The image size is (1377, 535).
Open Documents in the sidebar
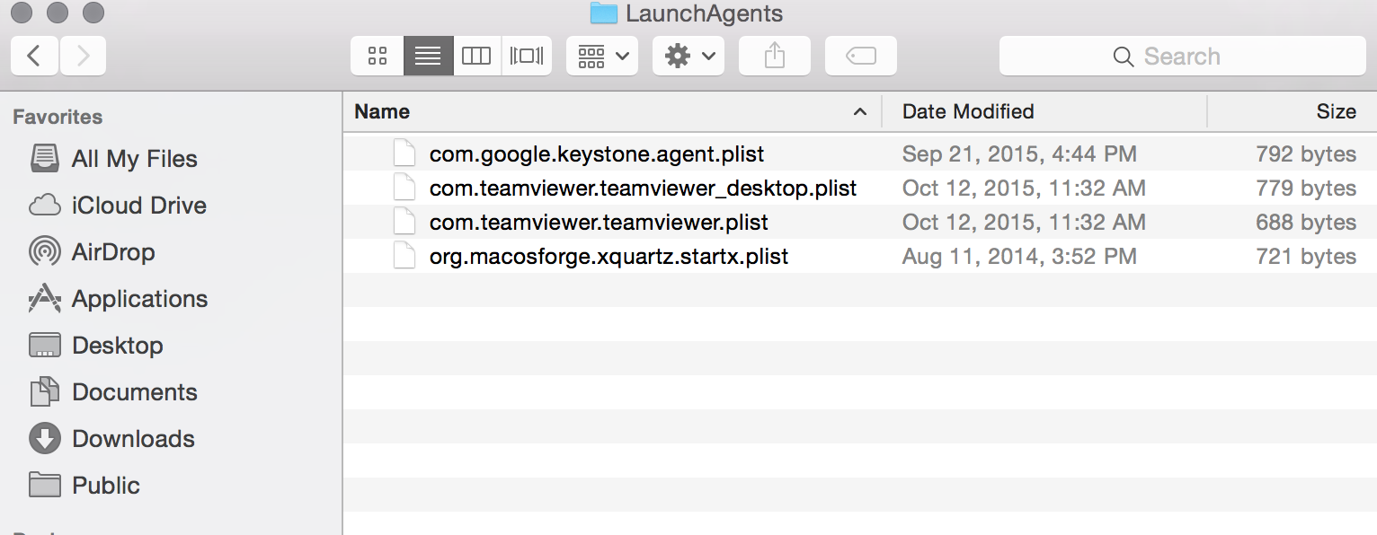tap(134, 392)
